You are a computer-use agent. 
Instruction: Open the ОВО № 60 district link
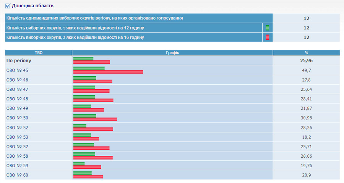17,175
